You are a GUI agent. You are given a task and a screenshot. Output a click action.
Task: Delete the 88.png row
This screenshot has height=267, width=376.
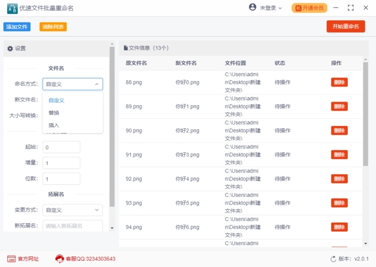coord(339,82)
